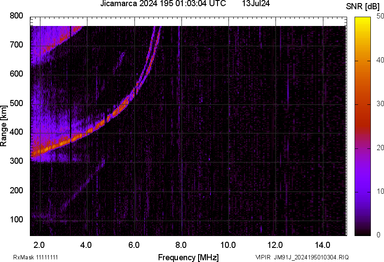Click the 'Range [km]' y-axis label

[4, 126]
